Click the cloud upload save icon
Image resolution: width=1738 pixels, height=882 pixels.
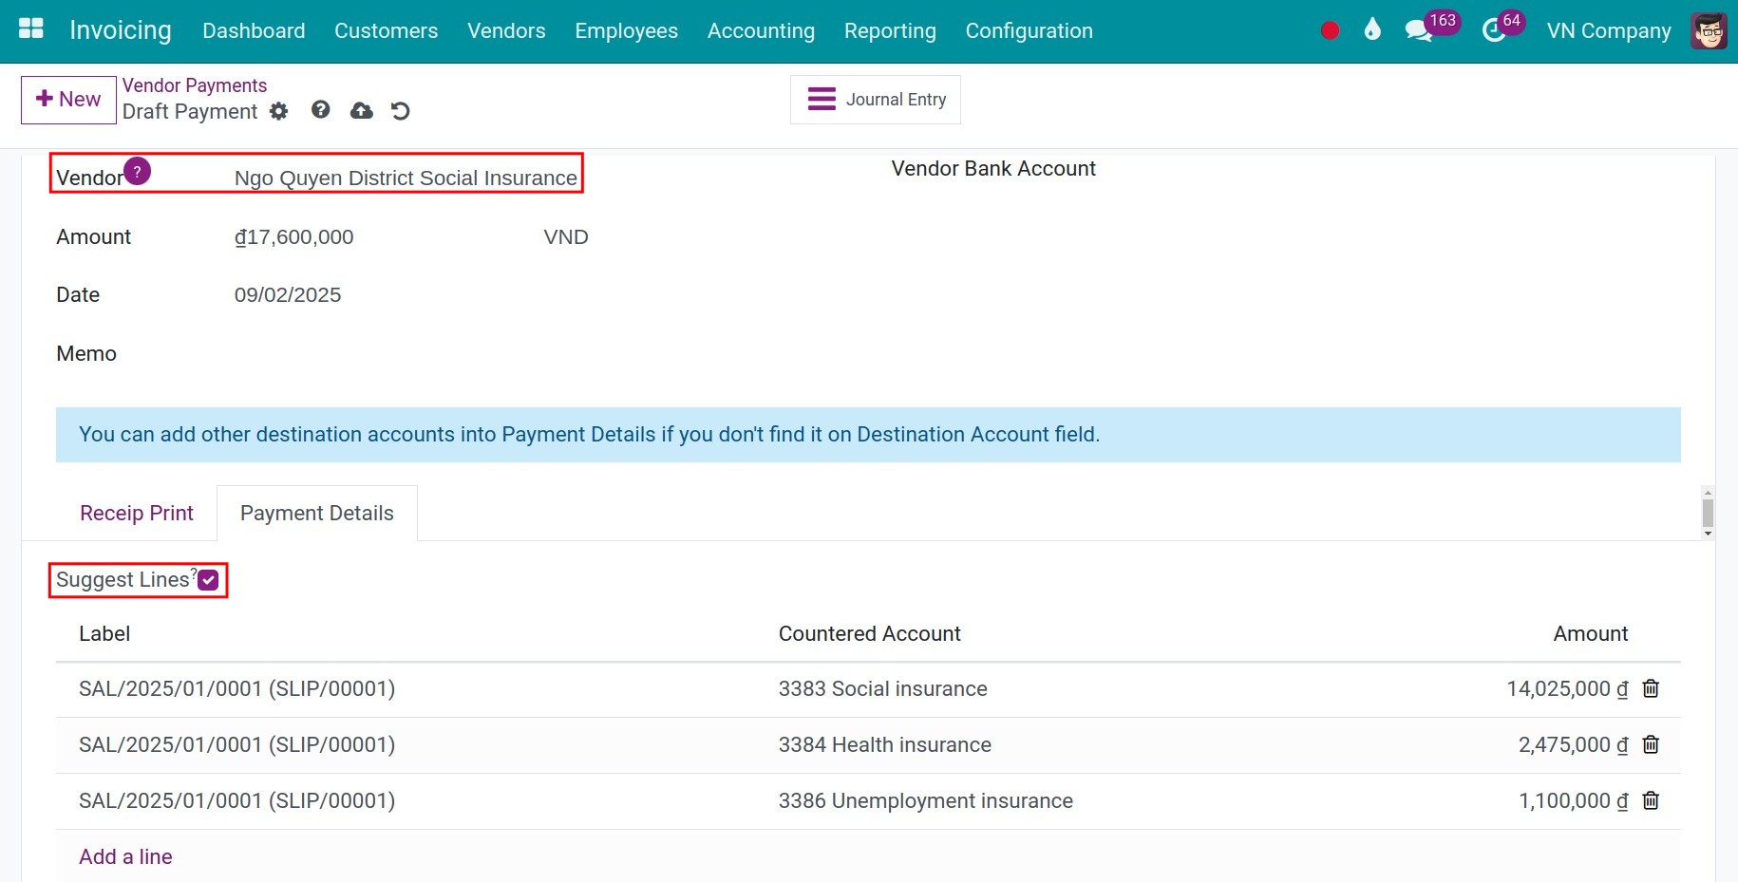pos(361,111)
